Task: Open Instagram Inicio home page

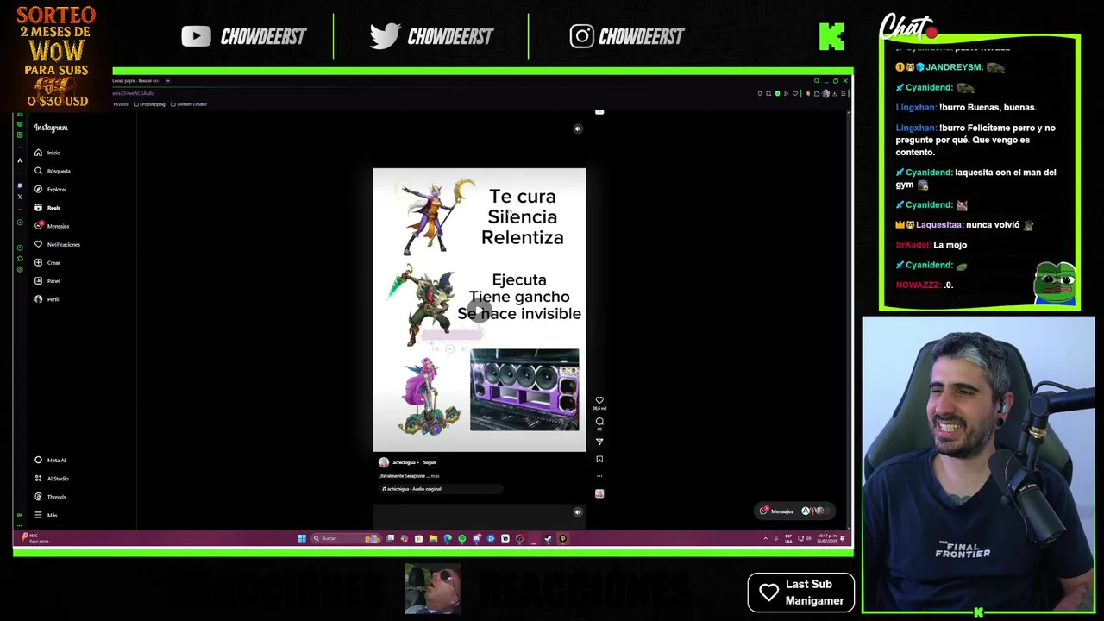Action: click(47, 153)
